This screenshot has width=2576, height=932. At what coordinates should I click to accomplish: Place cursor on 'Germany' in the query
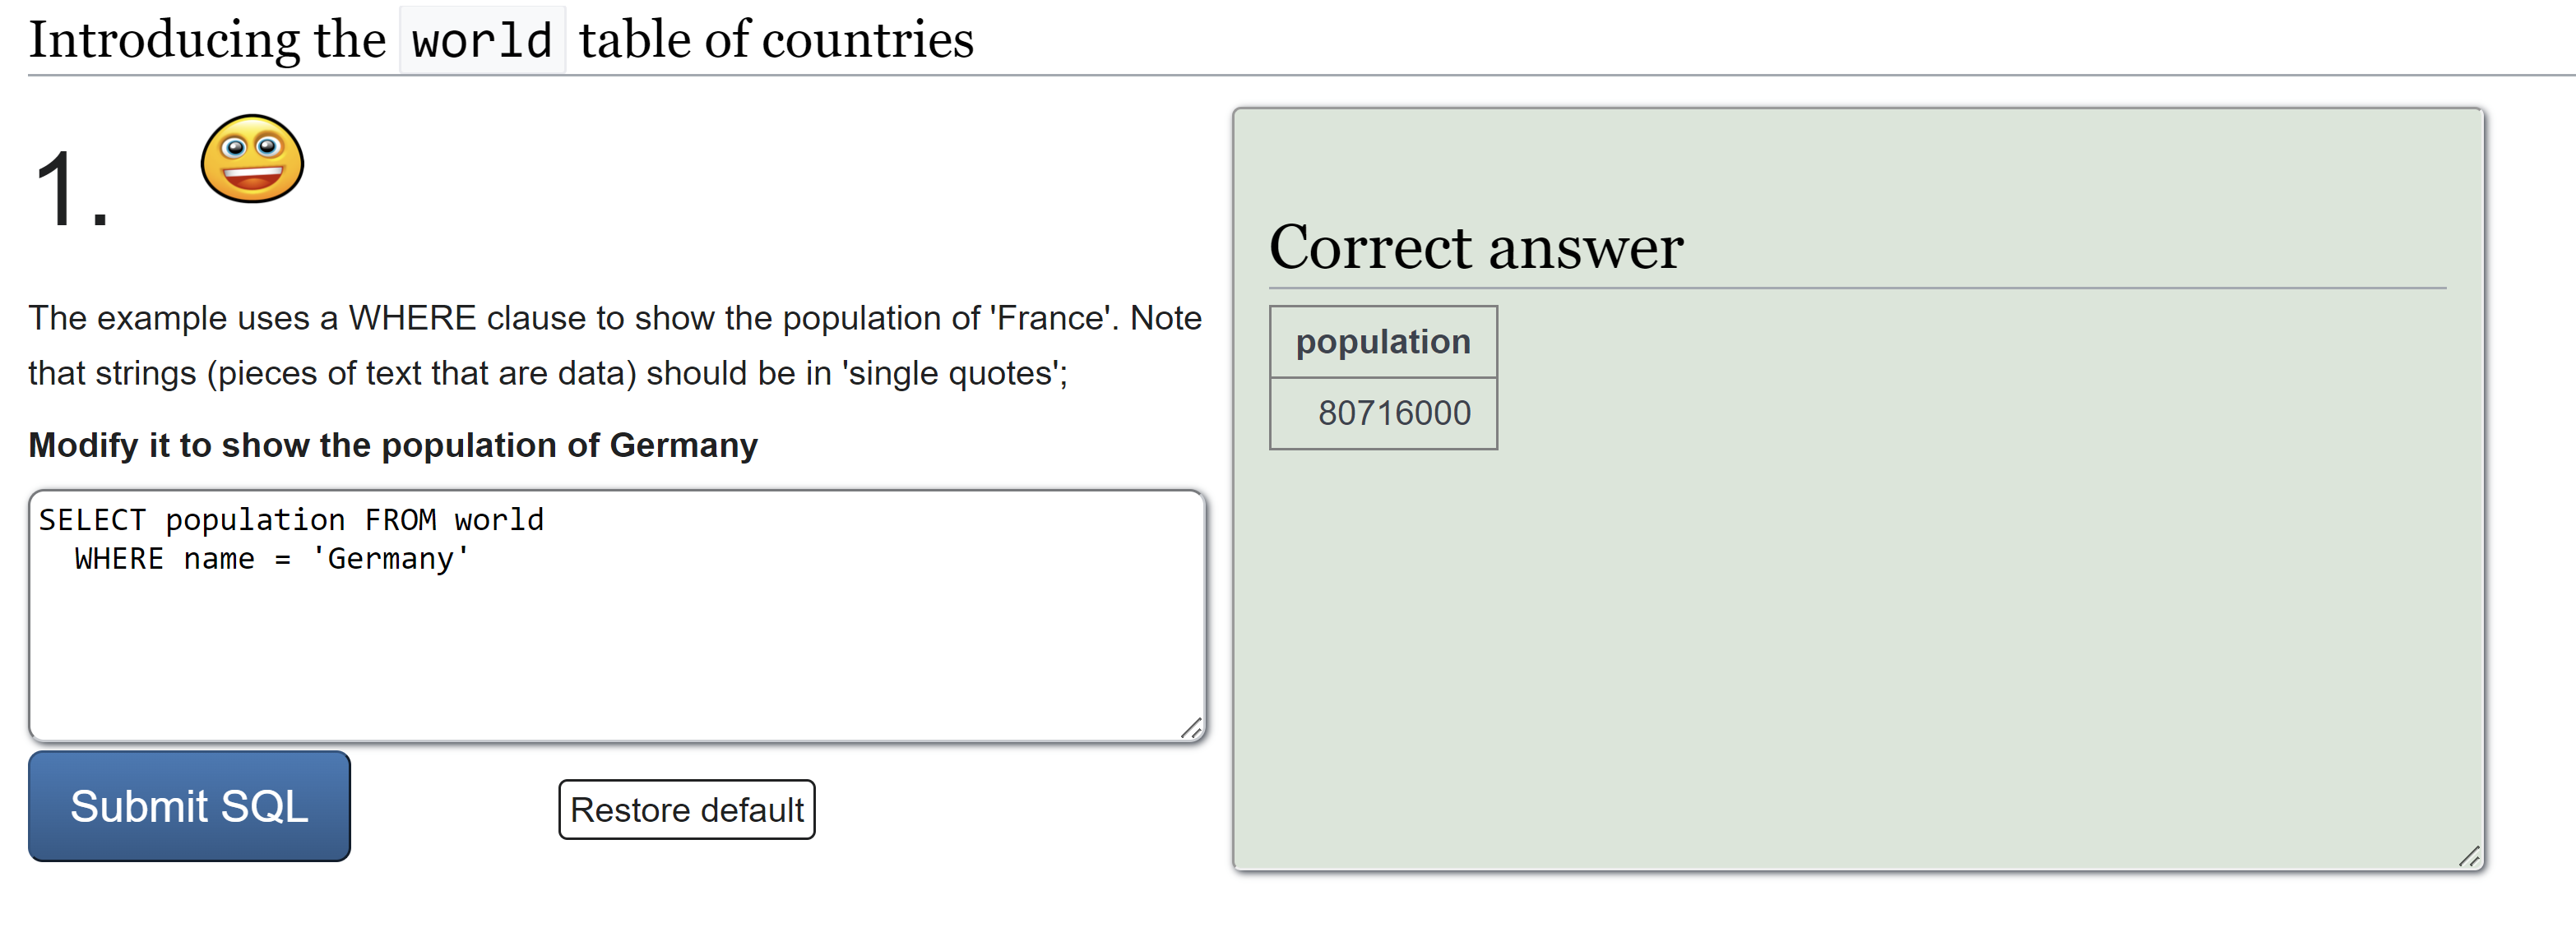click(x=390, y=558)
